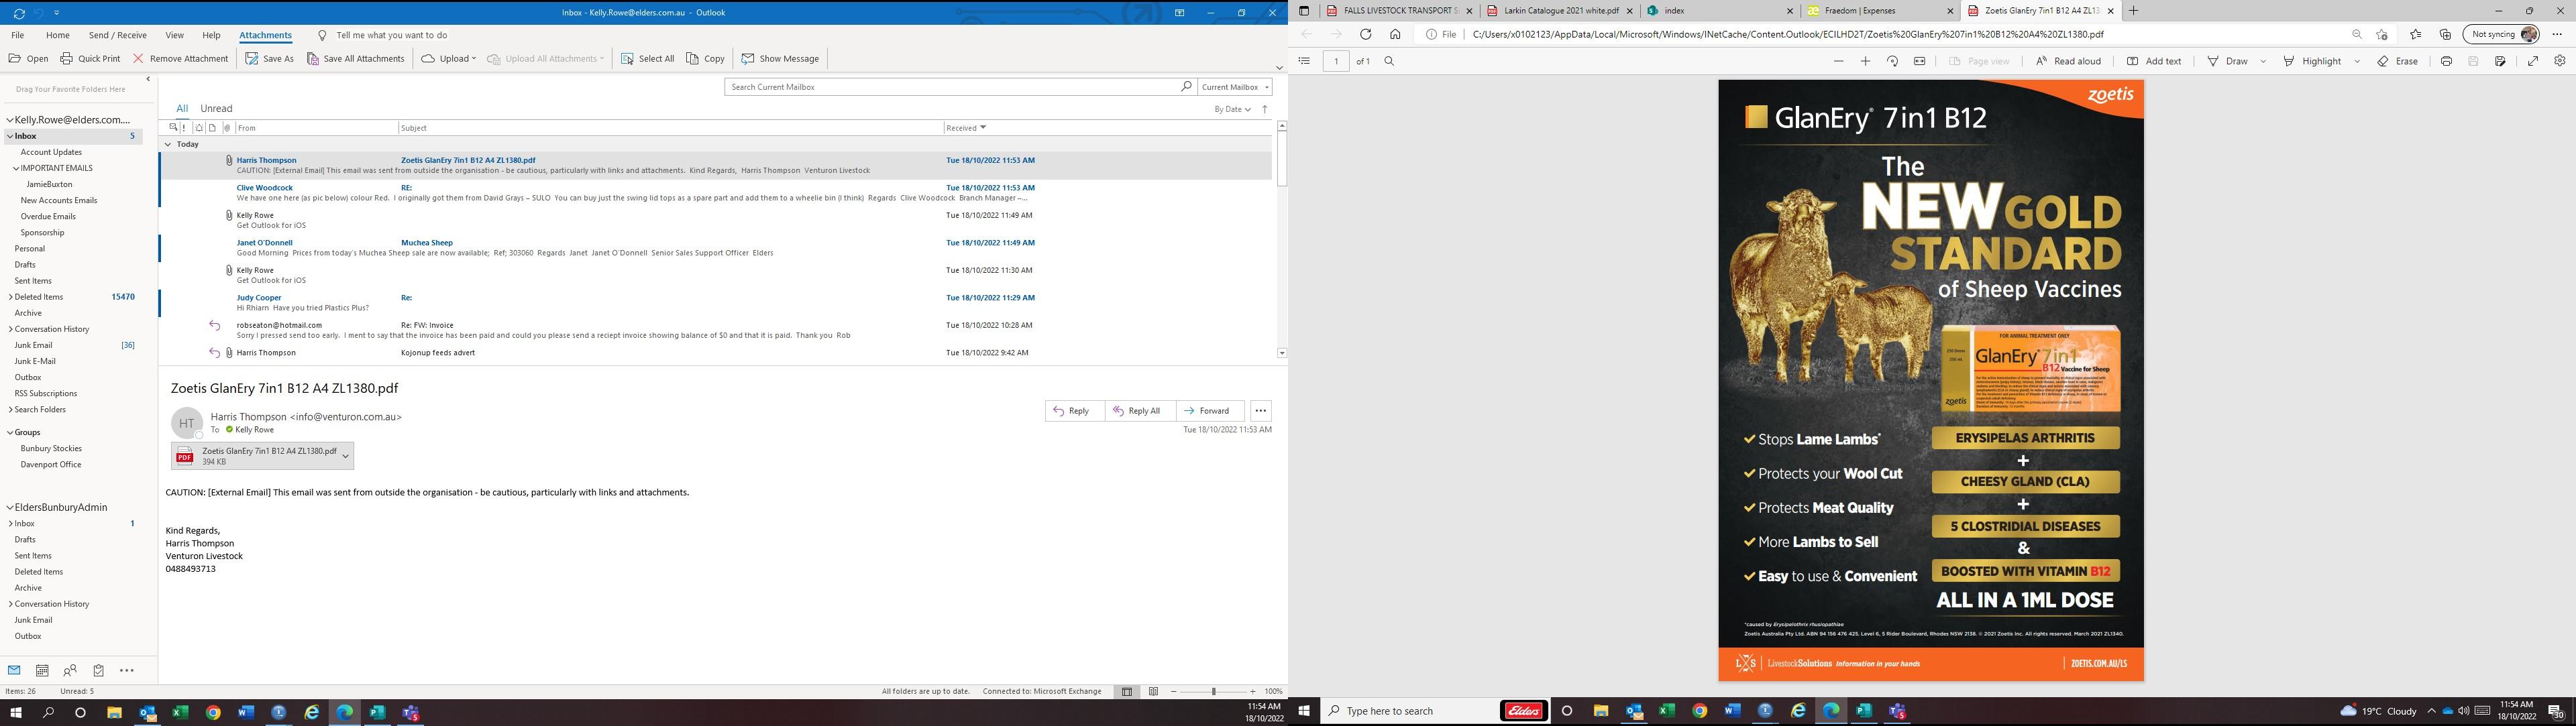Click PDF page number box
This screenshot has height=726, width=2576.
[x=1336, y=61]
